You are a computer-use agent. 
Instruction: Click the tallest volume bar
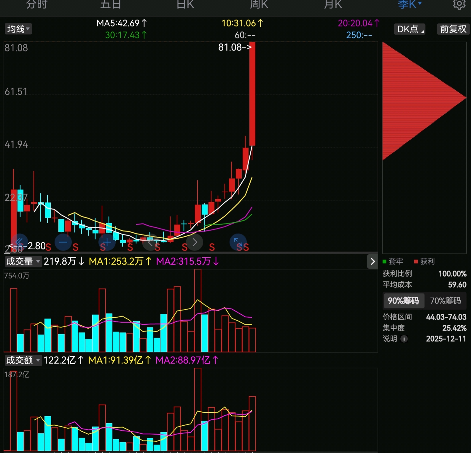tap(198, 311)
